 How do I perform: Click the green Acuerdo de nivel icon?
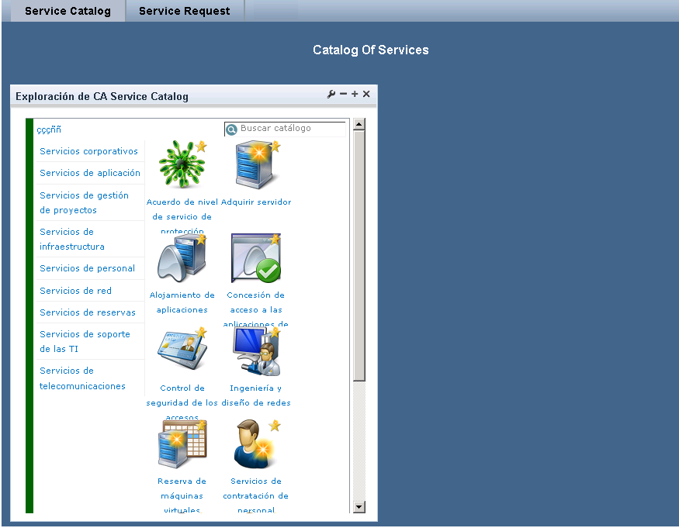[x=182, y=166]
